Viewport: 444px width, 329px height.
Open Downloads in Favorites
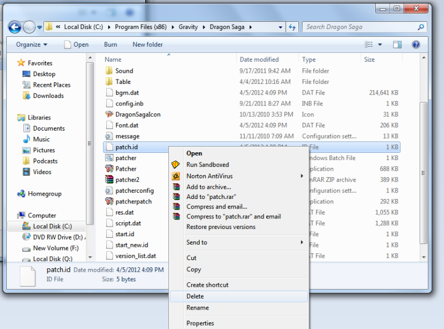click(x=43, y=96)
